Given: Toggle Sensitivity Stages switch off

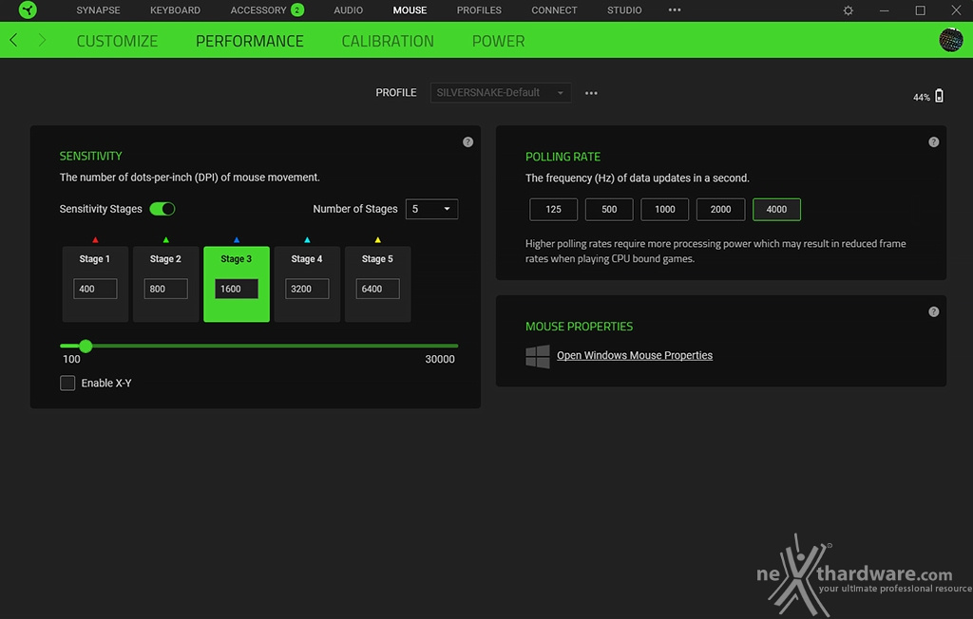Looking at the screenshot, I should (x=162, y=209).
